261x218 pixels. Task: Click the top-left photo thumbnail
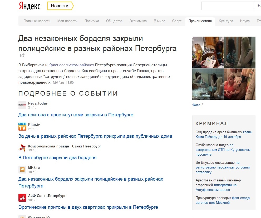click(x=208, y=52)
